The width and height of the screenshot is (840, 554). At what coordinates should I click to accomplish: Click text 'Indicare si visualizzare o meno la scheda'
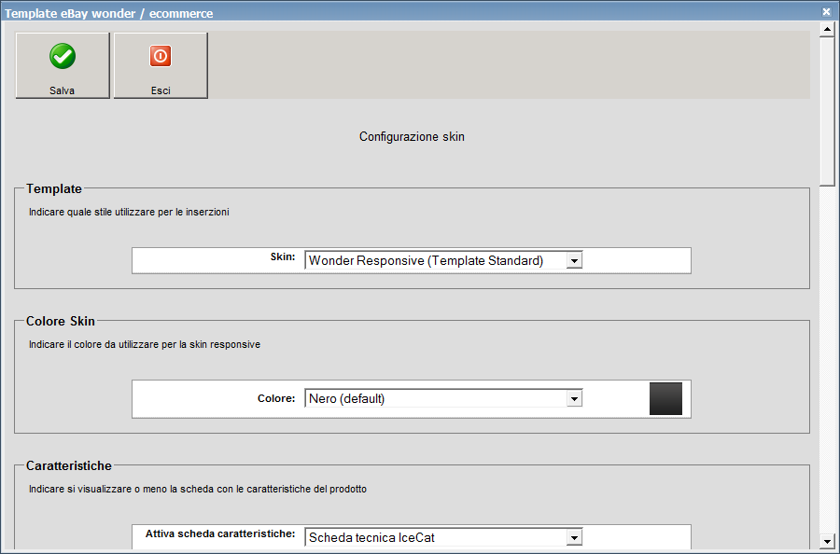[x=116, y=489]
